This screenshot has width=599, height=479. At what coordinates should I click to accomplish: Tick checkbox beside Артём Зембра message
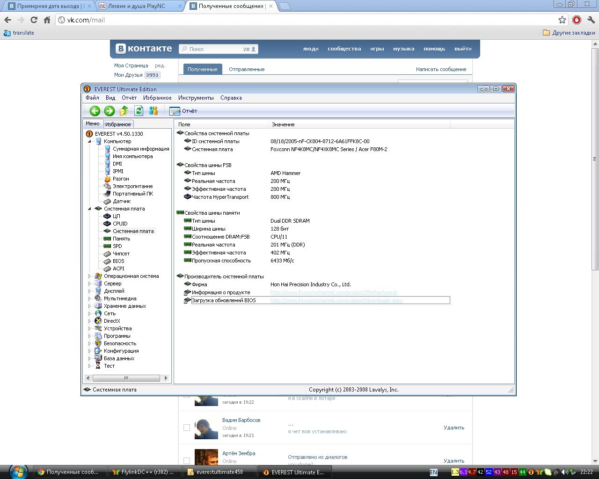coord(187,461)
